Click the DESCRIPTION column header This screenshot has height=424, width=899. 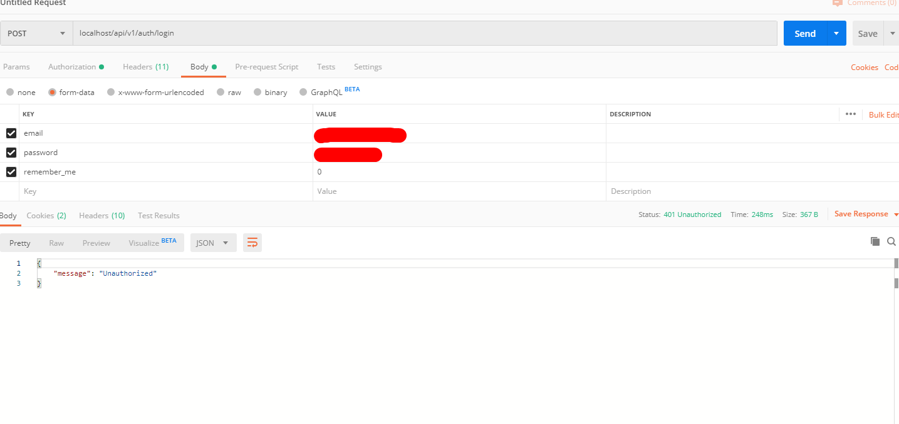(x=630, y=114)
